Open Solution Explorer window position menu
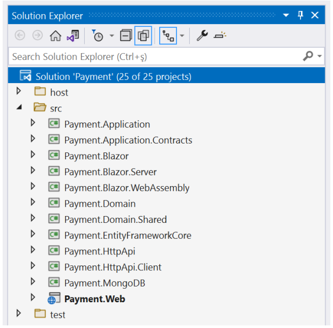This screenshot has width=333, height=328. pyautogui.click(x=286, y=15)
